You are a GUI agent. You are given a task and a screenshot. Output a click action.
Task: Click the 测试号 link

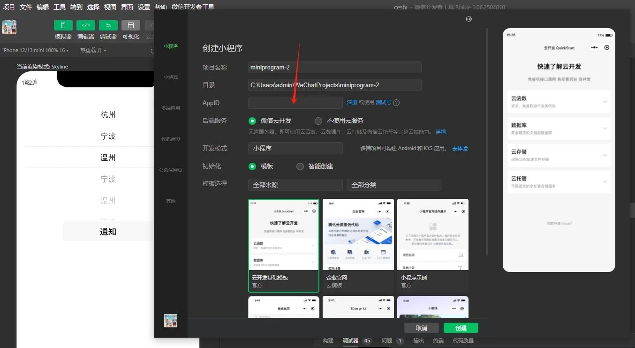coord(383,102)
